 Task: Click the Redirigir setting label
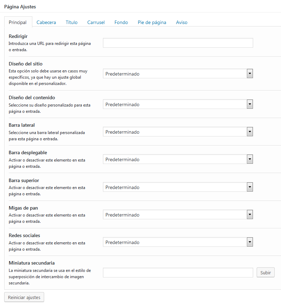(18, 37)
